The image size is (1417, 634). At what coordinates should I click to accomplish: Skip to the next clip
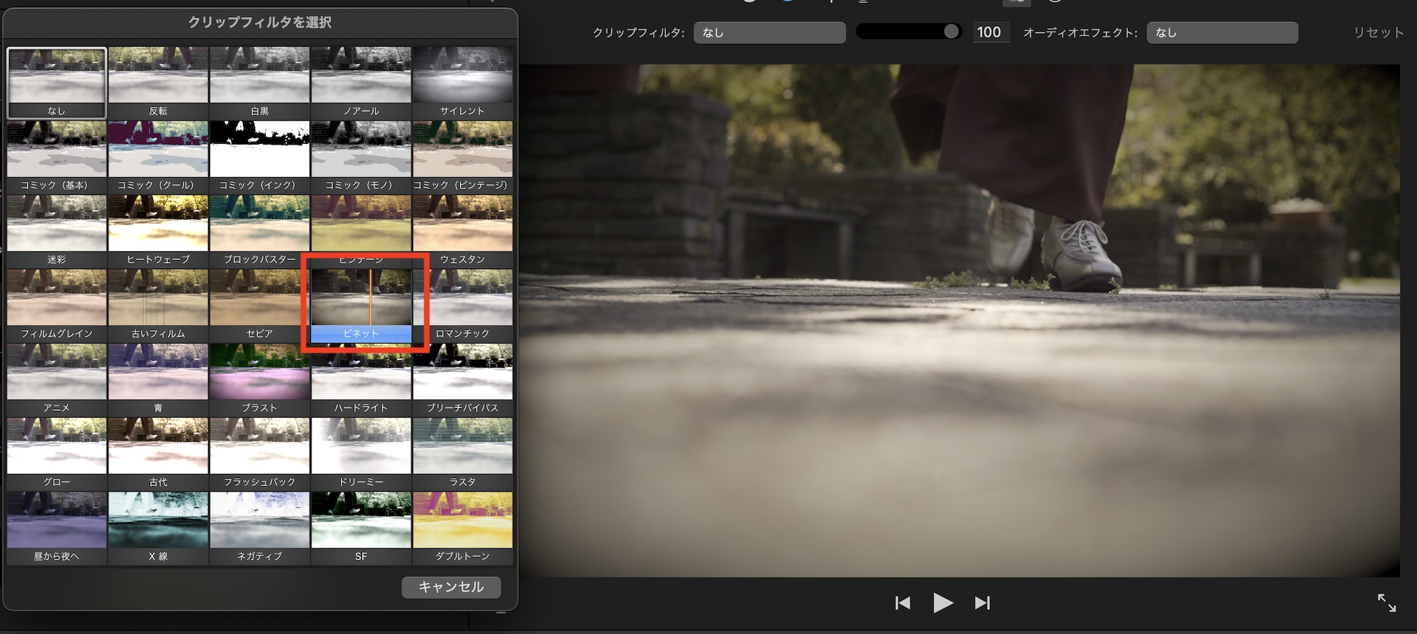[982, 603]
